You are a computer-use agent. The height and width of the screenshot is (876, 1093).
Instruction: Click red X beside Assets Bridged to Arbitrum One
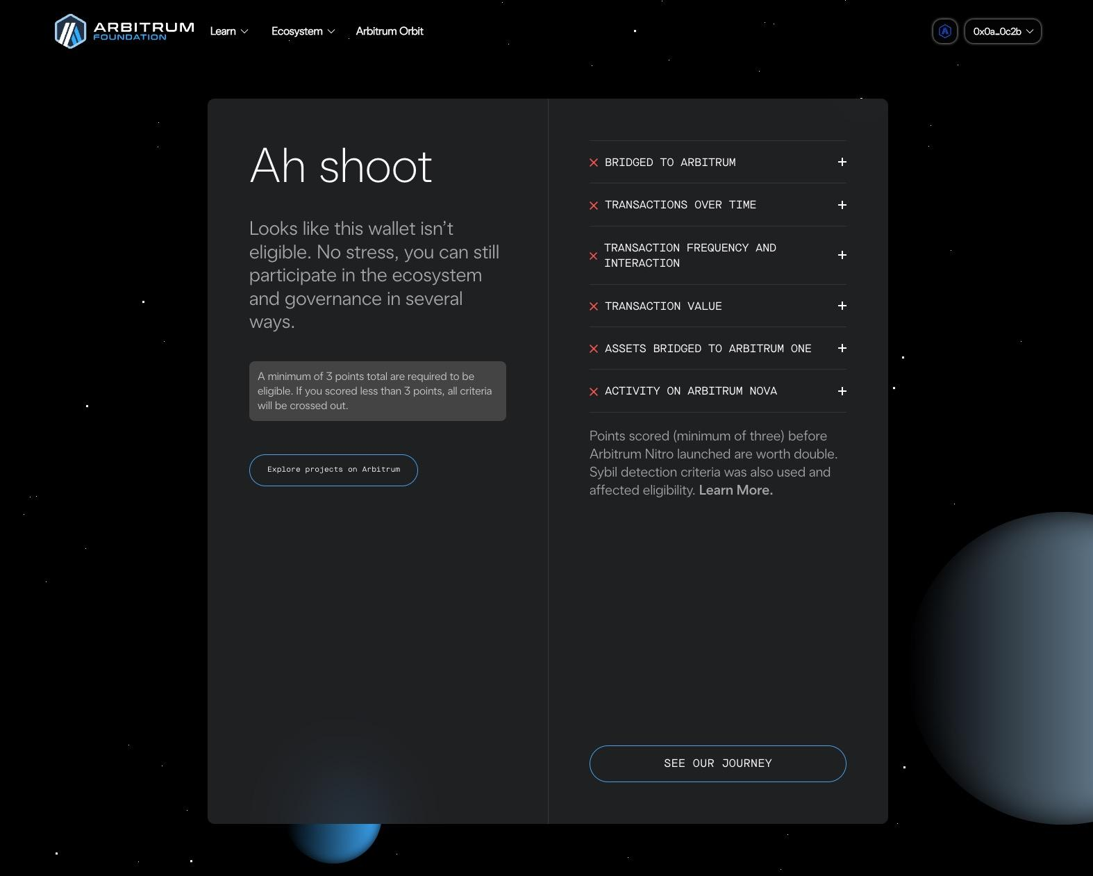click(594, 349)
